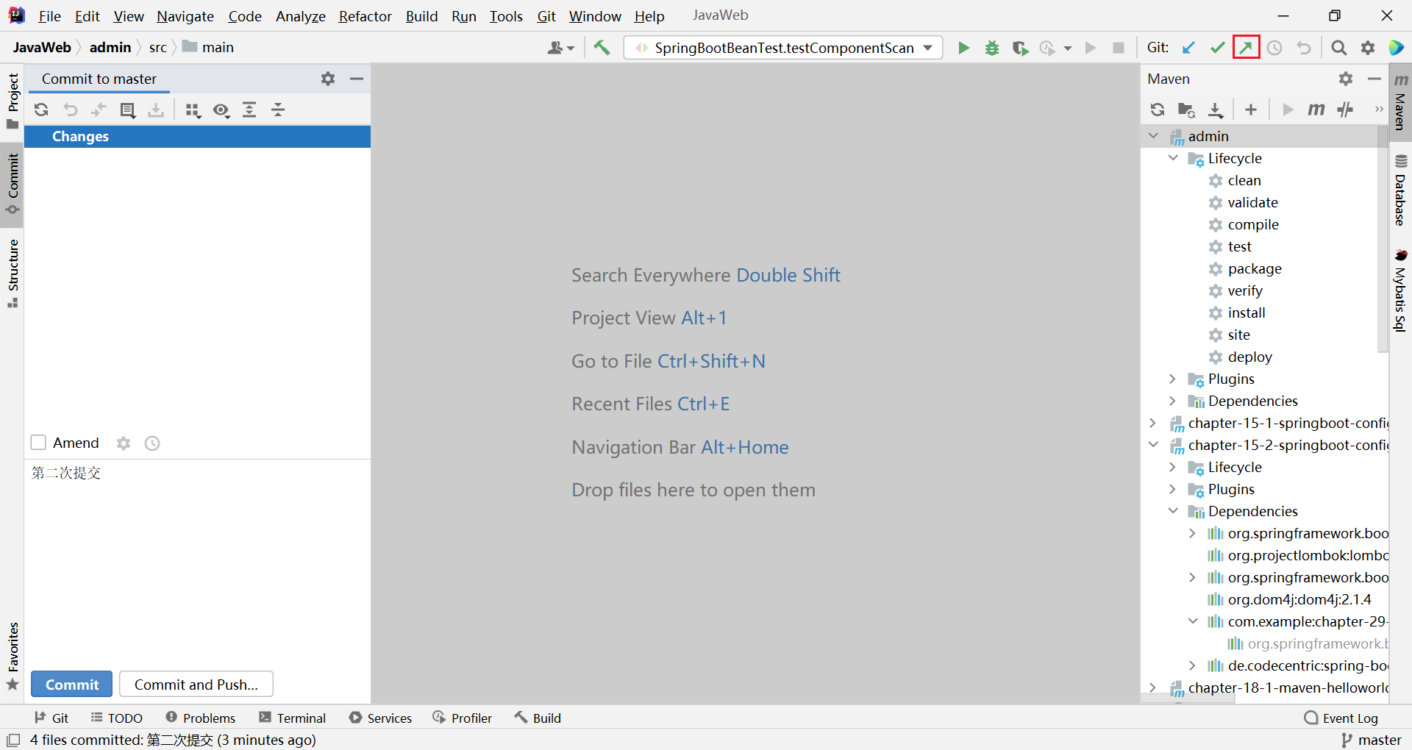
Task: Open the Refactor menu
Action: 365,16
